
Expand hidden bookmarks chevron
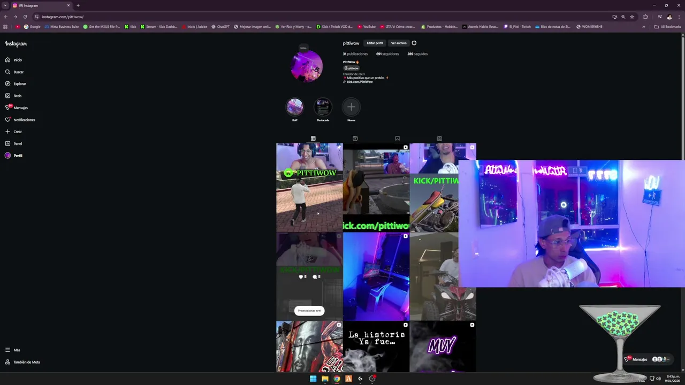pyautogui.click(x=644, y=27)
